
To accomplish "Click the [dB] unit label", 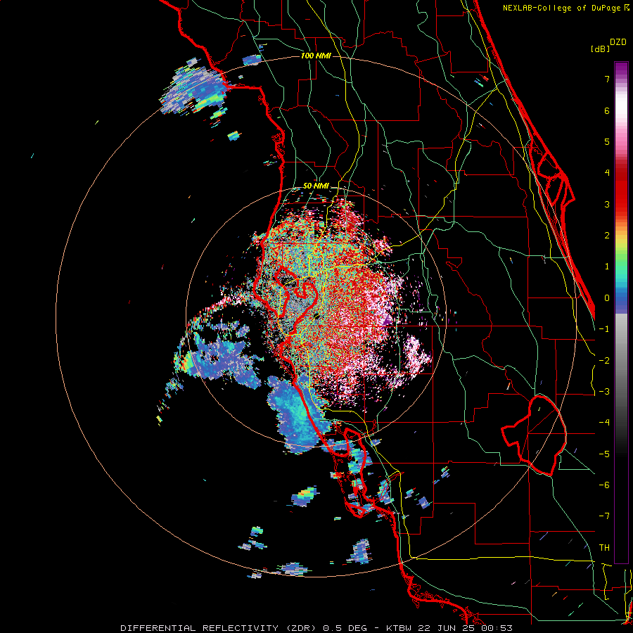I will (601, 49).
